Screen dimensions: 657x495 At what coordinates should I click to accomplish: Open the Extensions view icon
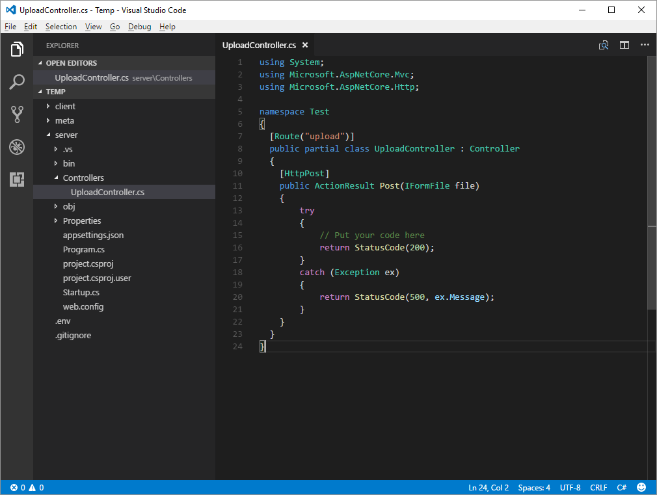point(17,180)
